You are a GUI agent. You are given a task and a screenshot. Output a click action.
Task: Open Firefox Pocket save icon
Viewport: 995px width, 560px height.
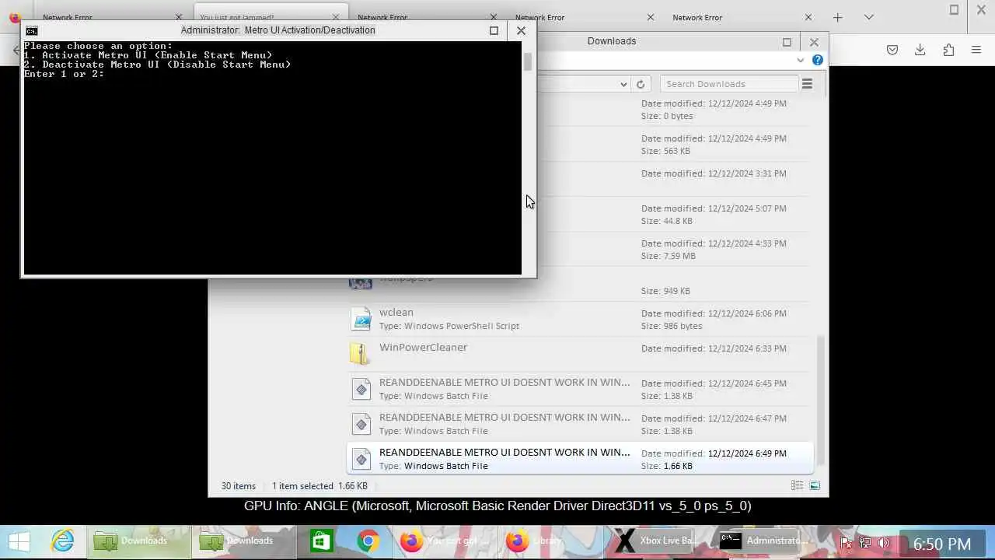(892, 50)
